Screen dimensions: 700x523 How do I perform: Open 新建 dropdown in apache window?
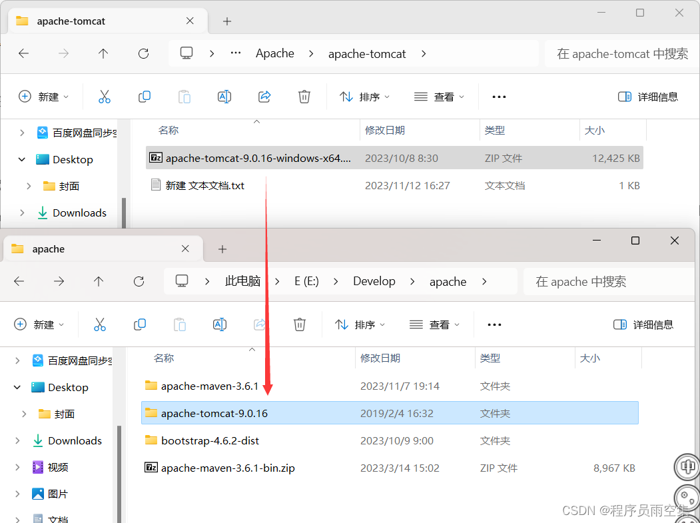(x=39, y=324)
